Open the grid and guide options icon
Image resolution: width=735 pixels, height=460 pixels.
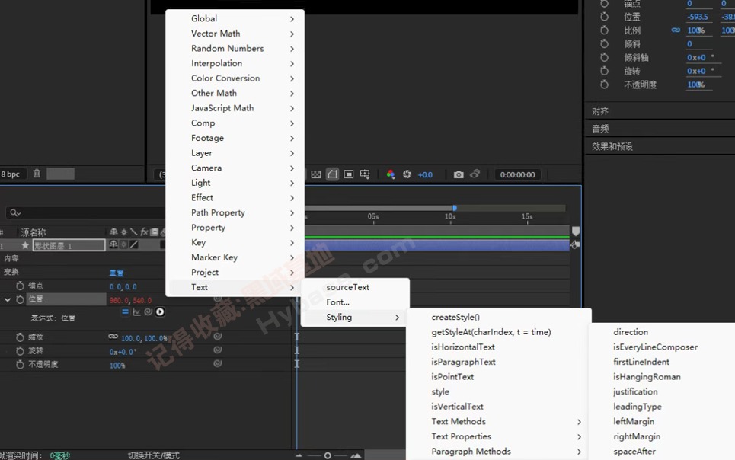[365, 174]
